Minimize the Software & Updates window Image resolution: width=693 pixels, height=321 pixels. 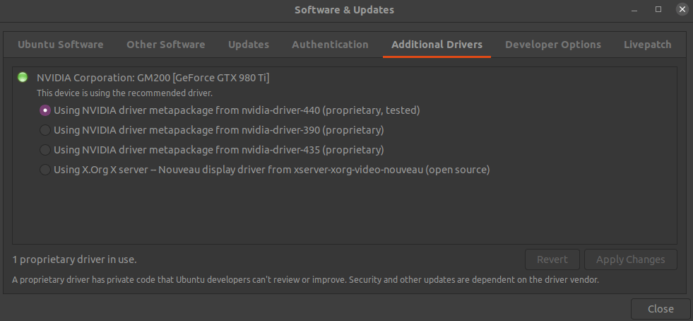(x=636, y=9)
